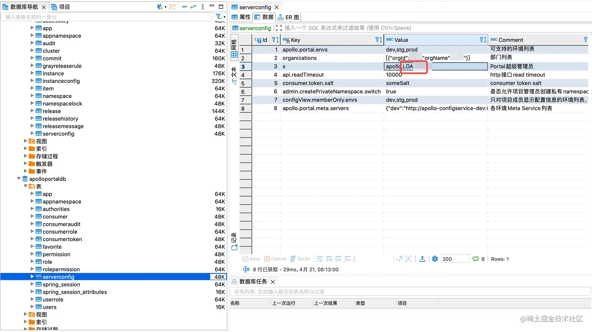592x332 pixels.
Task: Open the navigator view menu (three dots)
Action: (x=202, y=7)
